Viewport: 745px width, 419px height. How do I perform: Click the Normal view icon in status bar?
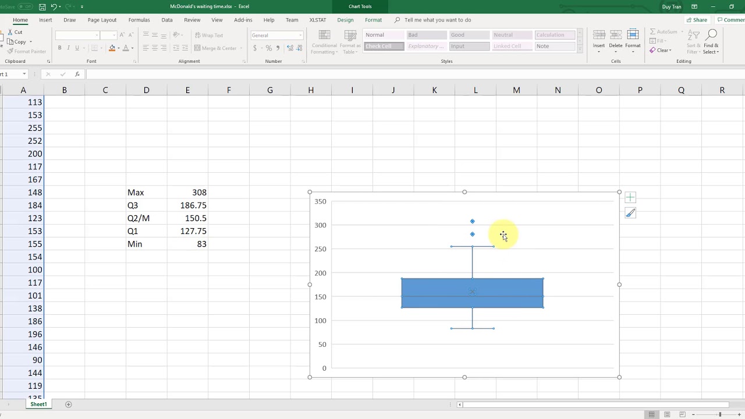click(x=651, y=414)
